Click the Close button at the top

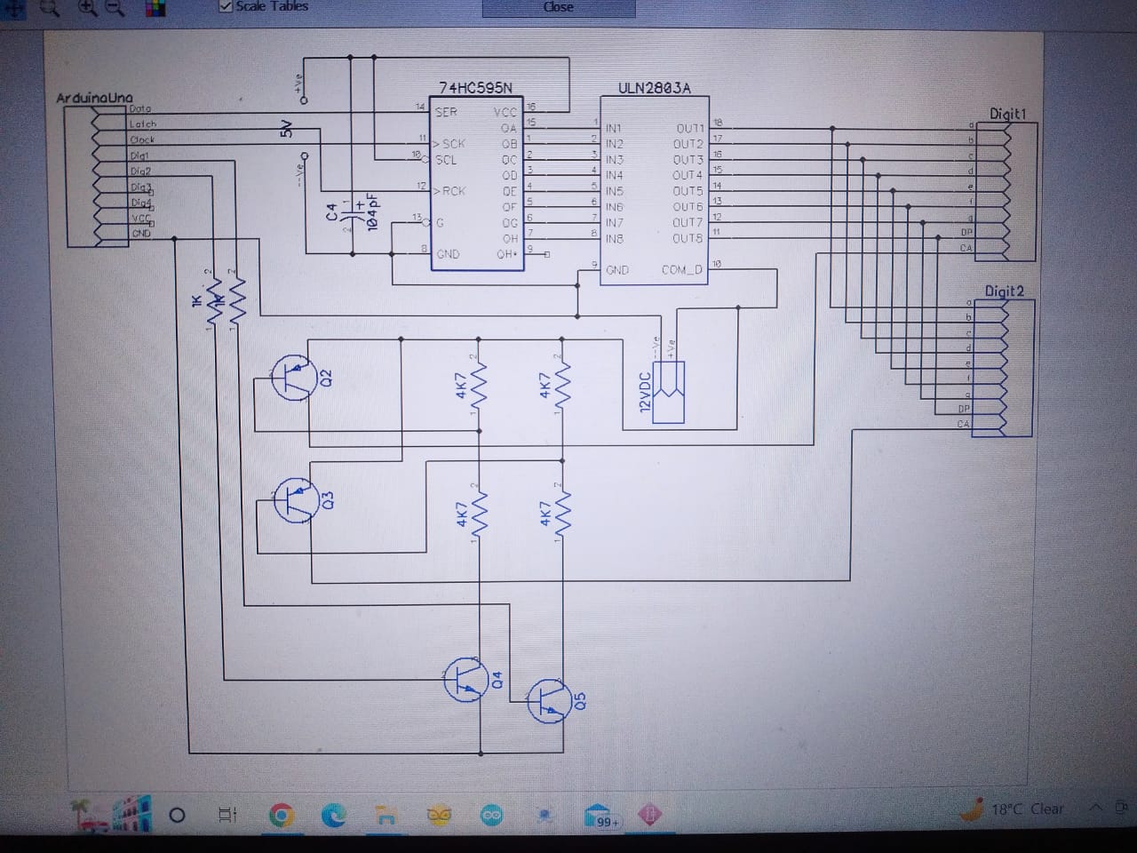(558, 7)
